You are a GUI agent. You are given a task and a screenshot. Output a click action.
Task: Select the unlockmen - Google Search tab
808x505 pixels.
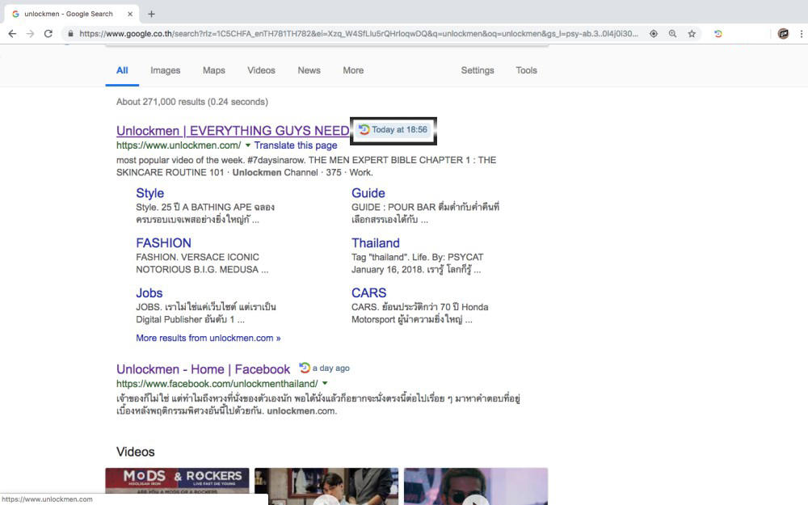(x=70, y=14)
